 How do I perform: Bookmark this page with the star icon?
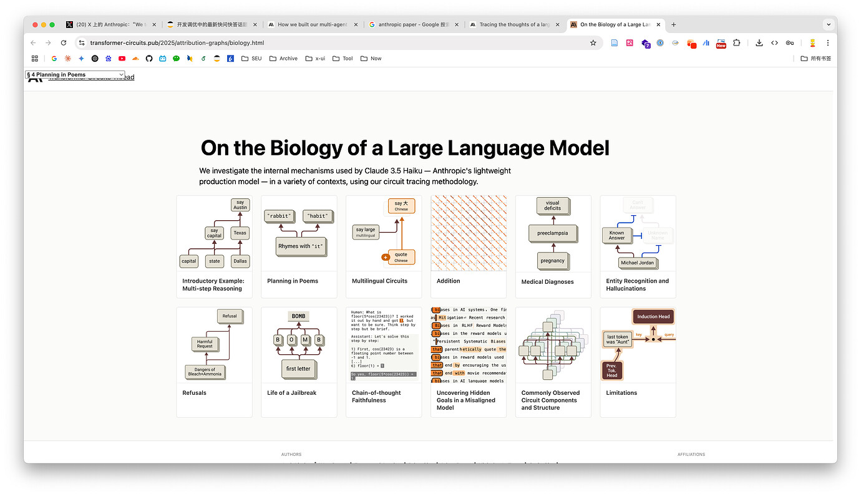click(x=593, y=43)
